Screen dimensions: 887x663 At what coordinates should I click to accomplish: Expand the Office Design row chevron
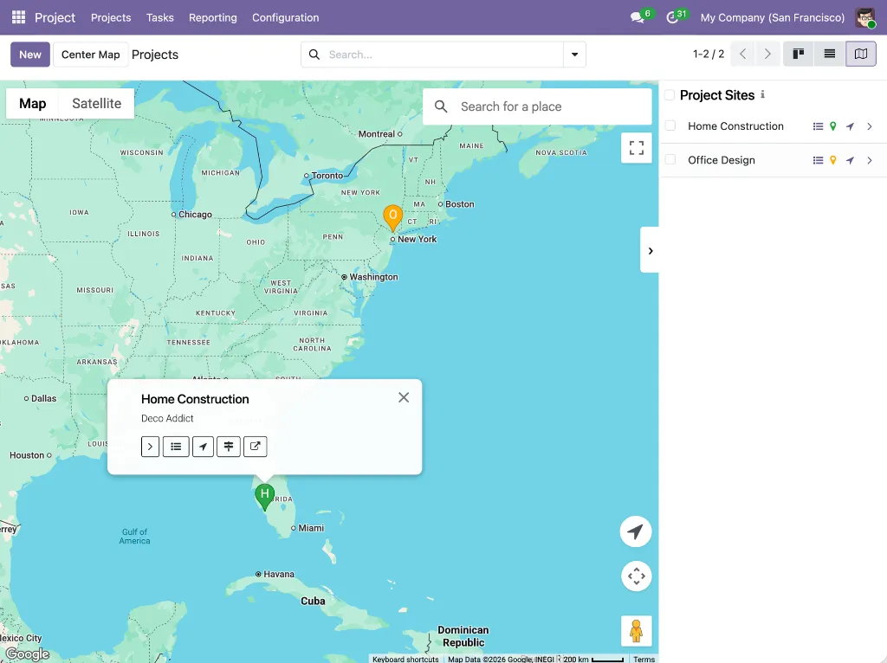point(870,160)
